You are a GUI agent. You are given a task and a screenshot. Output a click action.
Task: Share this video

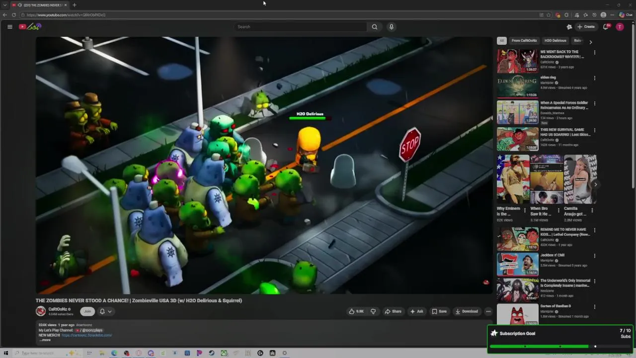point(393,311)
